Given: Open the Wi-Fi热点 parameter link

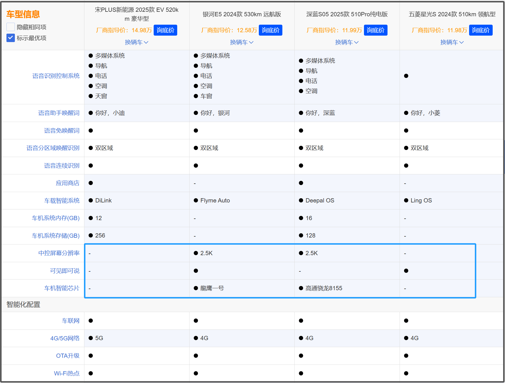Looking at the screenshot, I should point(67,373).
